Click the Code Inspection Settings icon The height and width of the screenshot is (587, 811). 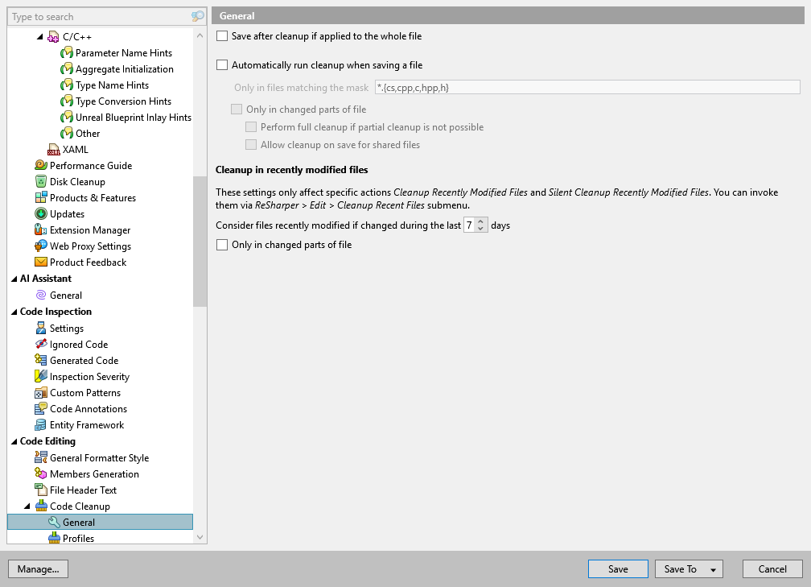tap(41, 329)
